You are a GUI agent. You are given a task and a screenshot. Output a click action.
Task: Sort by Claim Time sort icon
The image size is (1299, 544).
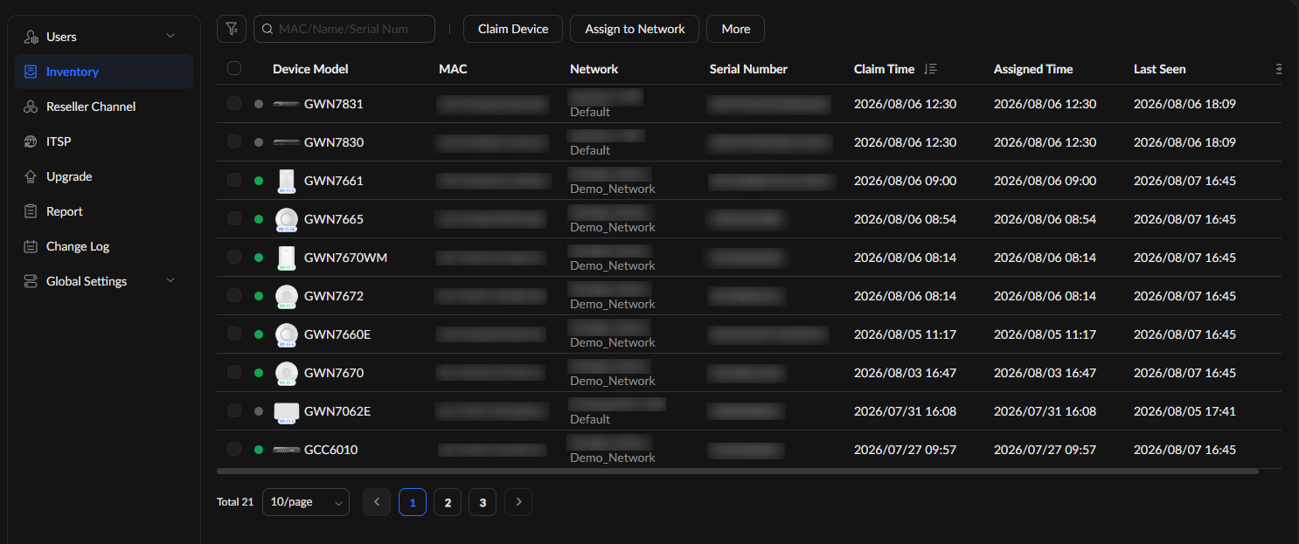930,69
